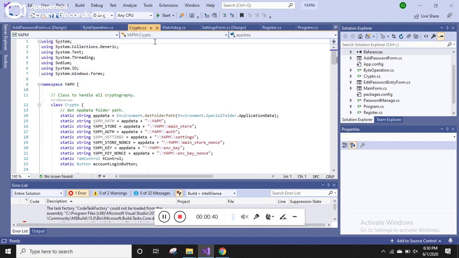Click the Search Error List field

300,193
